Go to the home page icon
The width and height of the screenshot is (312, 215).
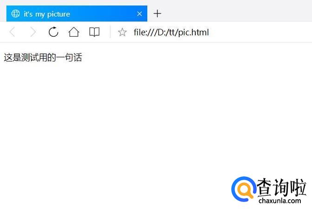[x=74, y=32]
